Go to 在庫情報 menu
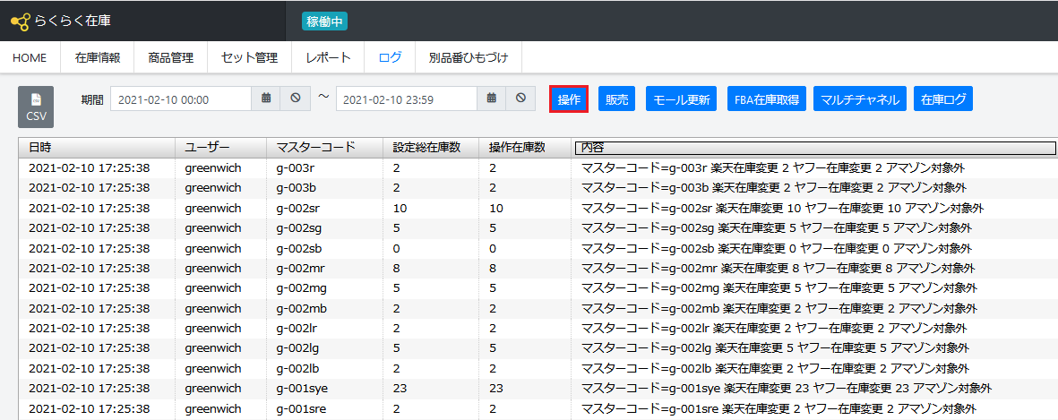Image resolution: width=1058 pixels, height=420 pixels. [x=97, y=58]
